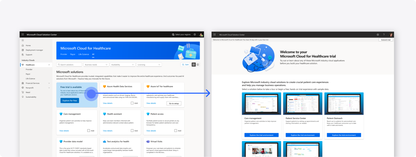416x157 pixels.
Task: Open View details for Patient access
Action: 151,131
